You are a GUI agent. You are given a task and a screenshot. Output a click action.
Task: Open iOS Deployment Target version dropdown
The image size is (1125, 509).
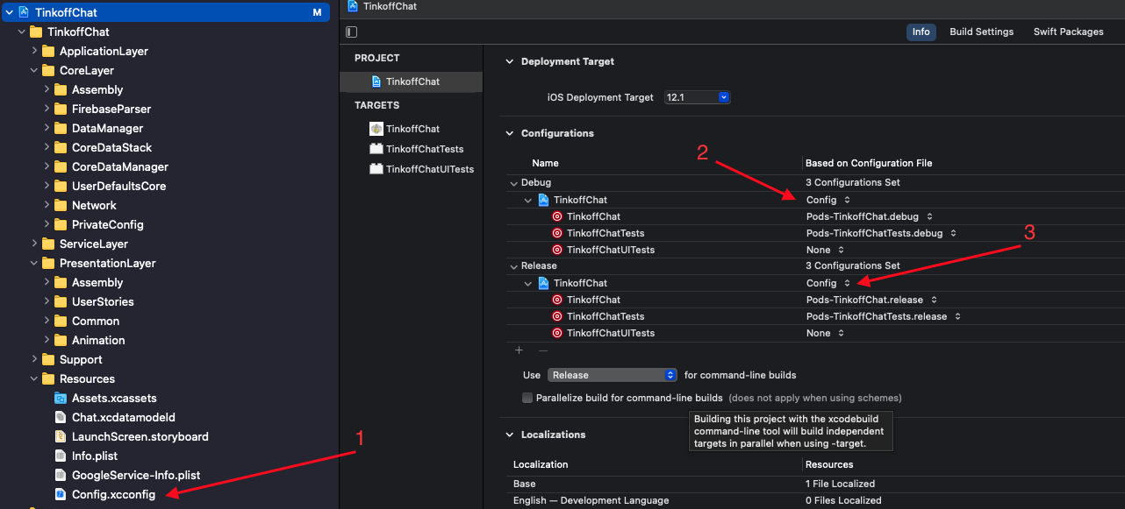(698, 97)
